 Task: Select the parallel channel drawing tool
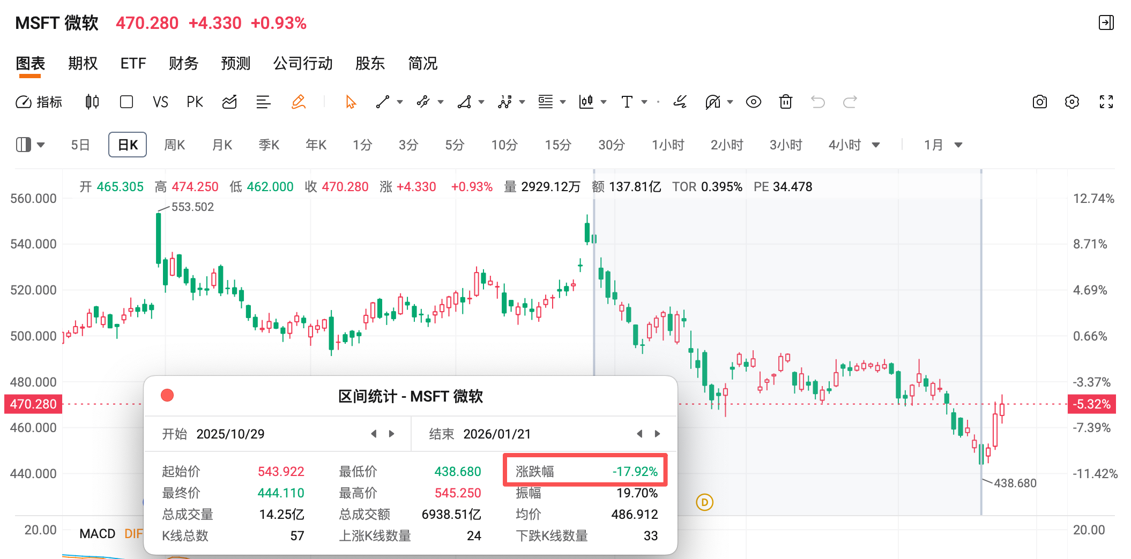point(423,102)
